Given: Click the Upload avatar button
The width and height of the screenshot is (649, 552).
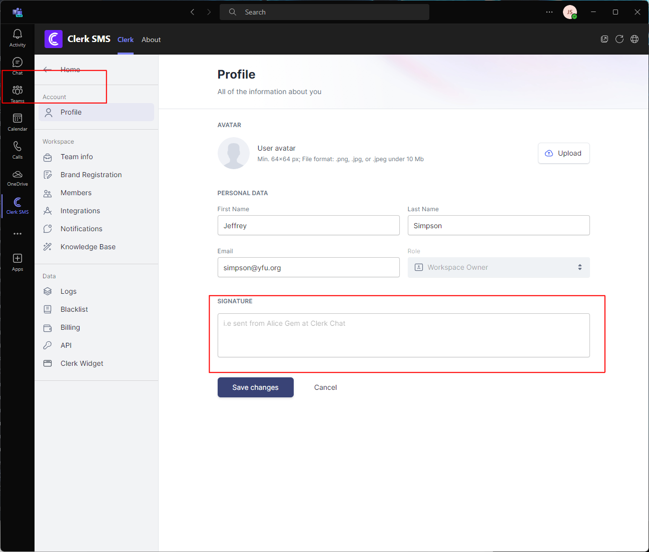Looking at the screenshot, I should tap(563, 153).
